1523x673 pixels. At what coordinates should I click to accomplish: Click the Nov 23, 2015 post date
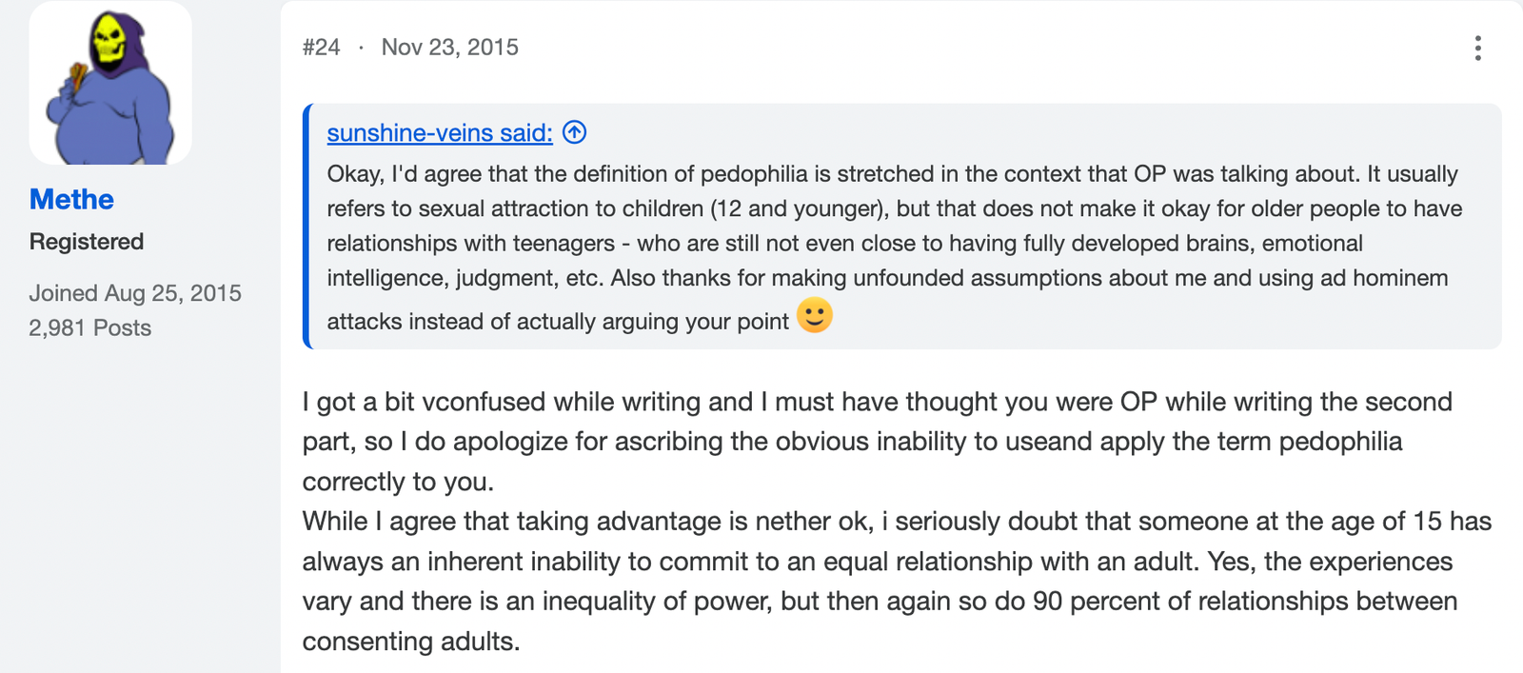click(x=449, y=48)
